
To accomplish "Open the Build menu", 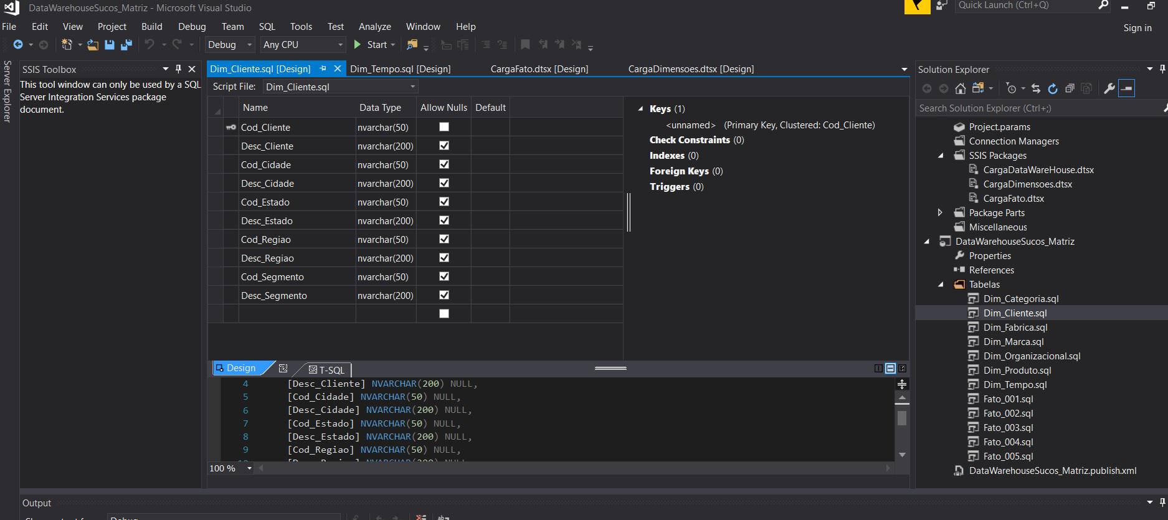I will click(x=151, y=27).
